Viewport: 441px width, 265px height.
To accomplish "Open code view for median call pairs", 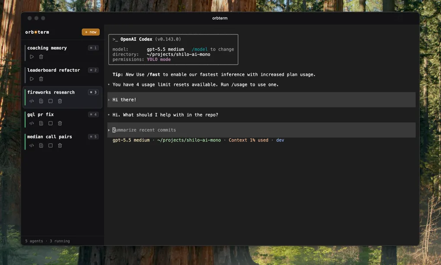I will pos(32,146).
